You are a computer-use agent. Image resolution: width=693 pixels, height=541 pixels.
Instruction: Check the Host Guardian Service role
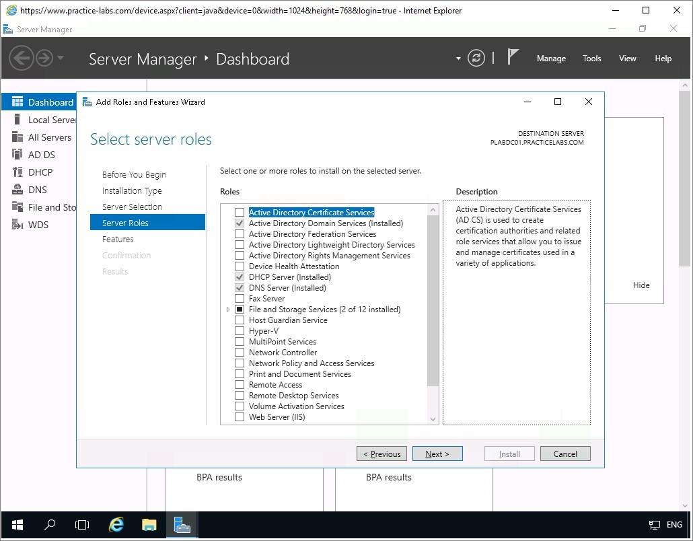(240, 320)
